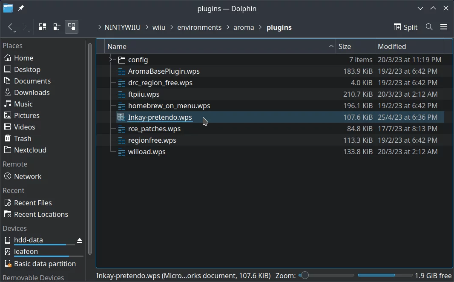Click the pin window icon
Image resolution: width=454 pixels, height=282 pixels.
(21, 9)
